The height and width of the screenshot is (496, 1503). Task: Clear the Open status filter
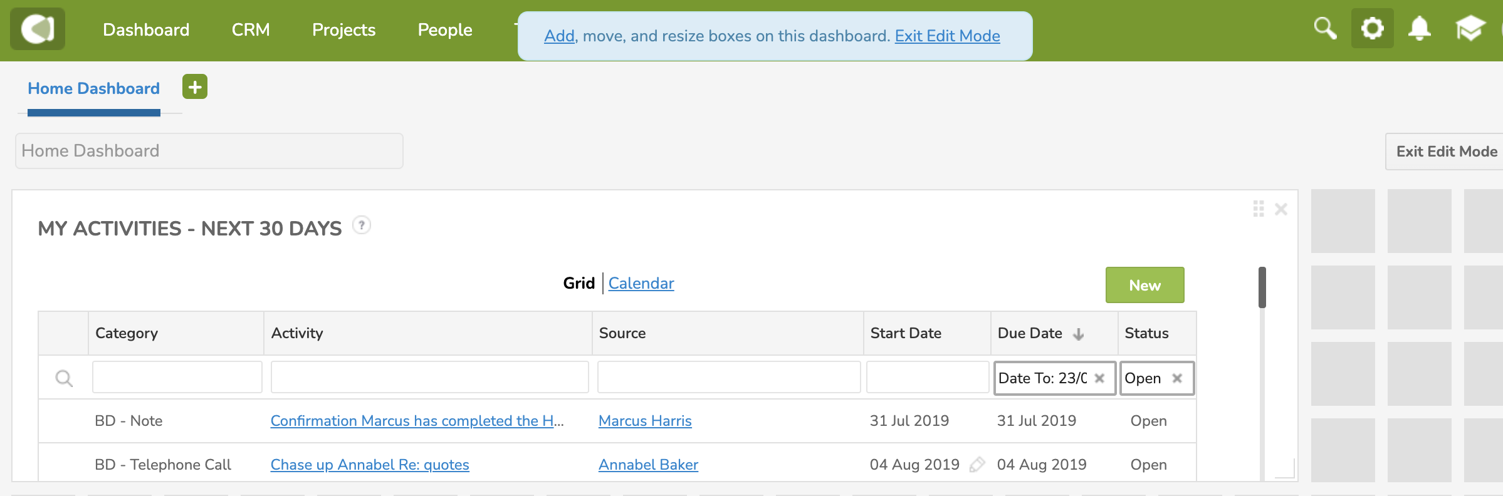coord(1177,378)
